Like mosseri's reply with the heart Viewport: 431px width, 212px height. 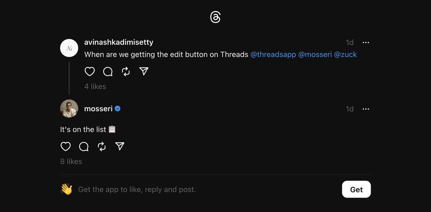pos(66,146)
